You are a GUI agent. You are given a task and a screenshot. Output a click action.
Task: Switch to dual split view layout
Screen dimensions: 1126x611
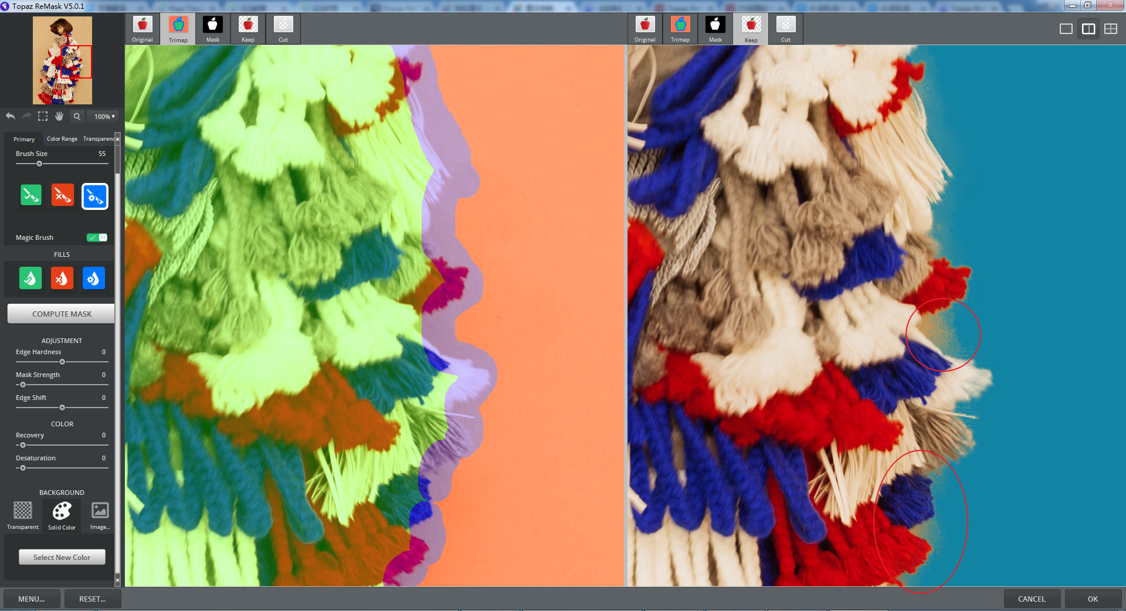point(1088,29)
